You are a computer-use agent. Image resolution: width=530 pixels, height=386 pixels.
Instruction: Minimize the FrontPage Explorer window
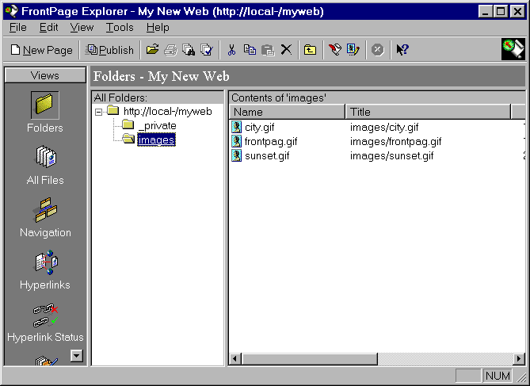486,12
